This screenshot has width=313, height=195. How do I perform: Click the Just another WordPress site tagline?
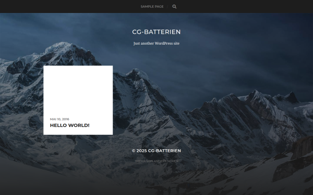(156, 43)
